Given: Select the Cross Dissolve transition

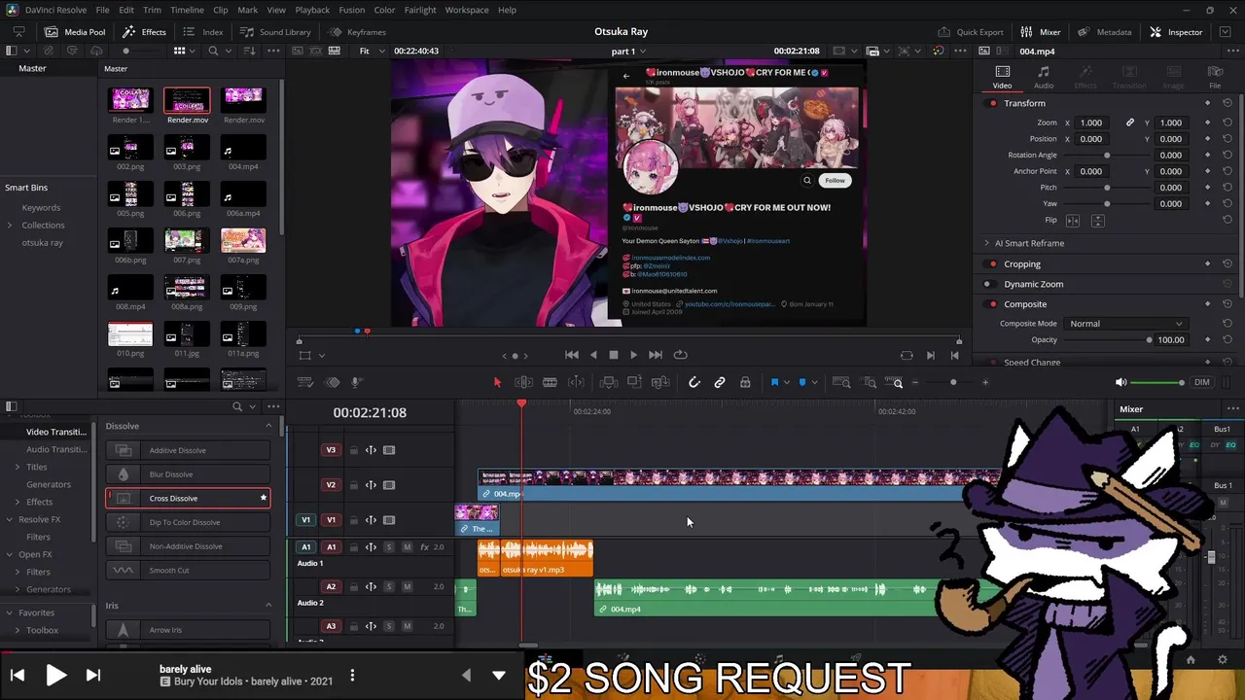Looking at the screenshot, I should (x=188, y=498).
